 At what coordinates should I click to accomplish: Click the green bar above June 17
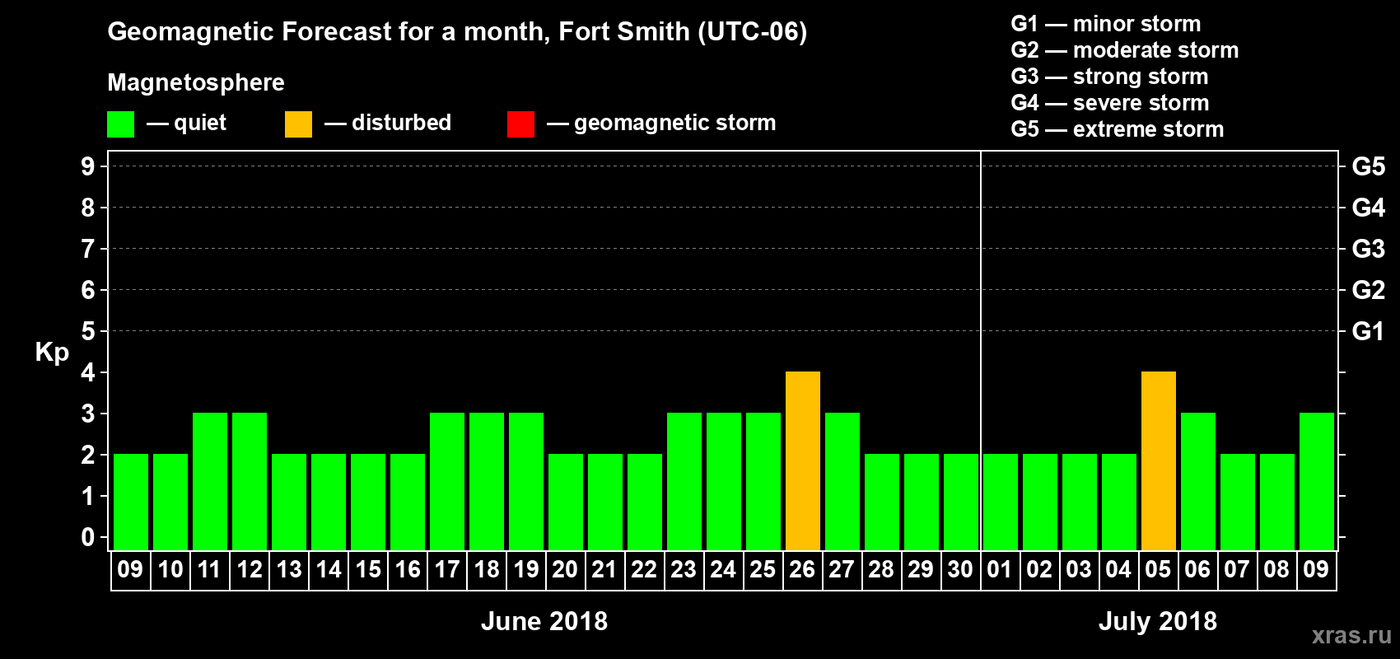pyautogui.click(x=447, y=481)
